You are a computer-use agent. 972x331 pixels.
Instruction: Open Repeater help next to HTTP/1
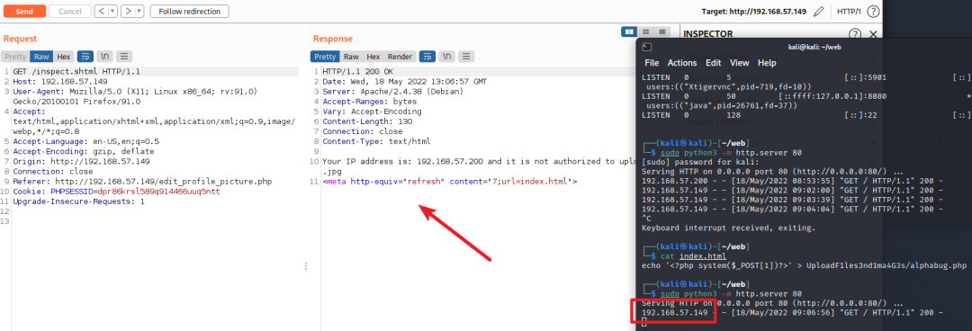pyautogui.click(x=873, y=11)
